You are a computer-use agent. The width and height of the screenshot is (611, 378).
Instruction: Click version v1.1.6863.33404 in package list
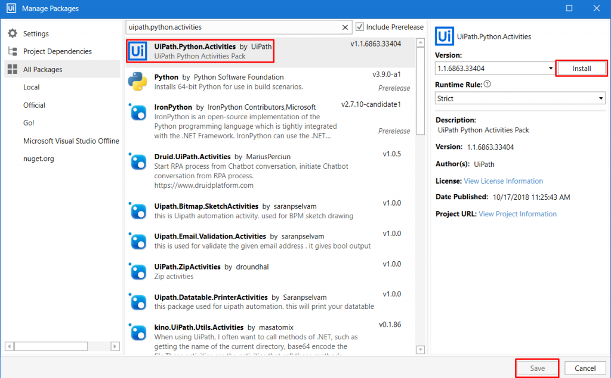point(376,44)
